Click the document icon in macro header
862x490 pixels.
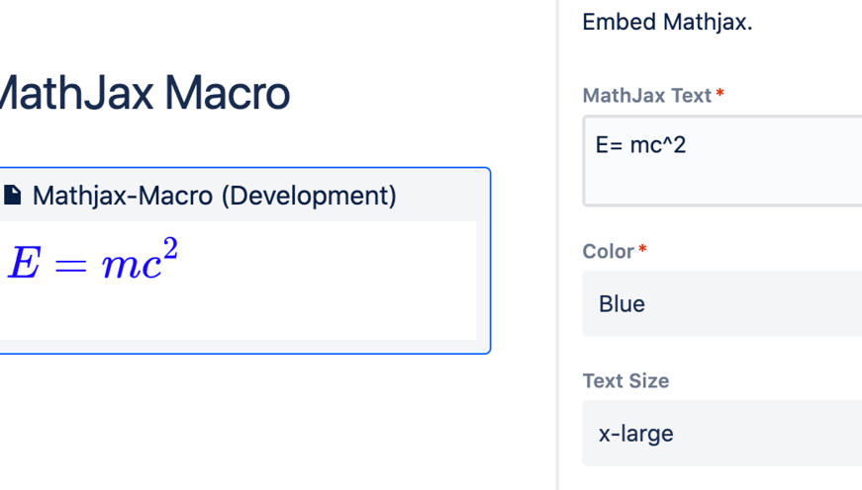click(13, 196)
